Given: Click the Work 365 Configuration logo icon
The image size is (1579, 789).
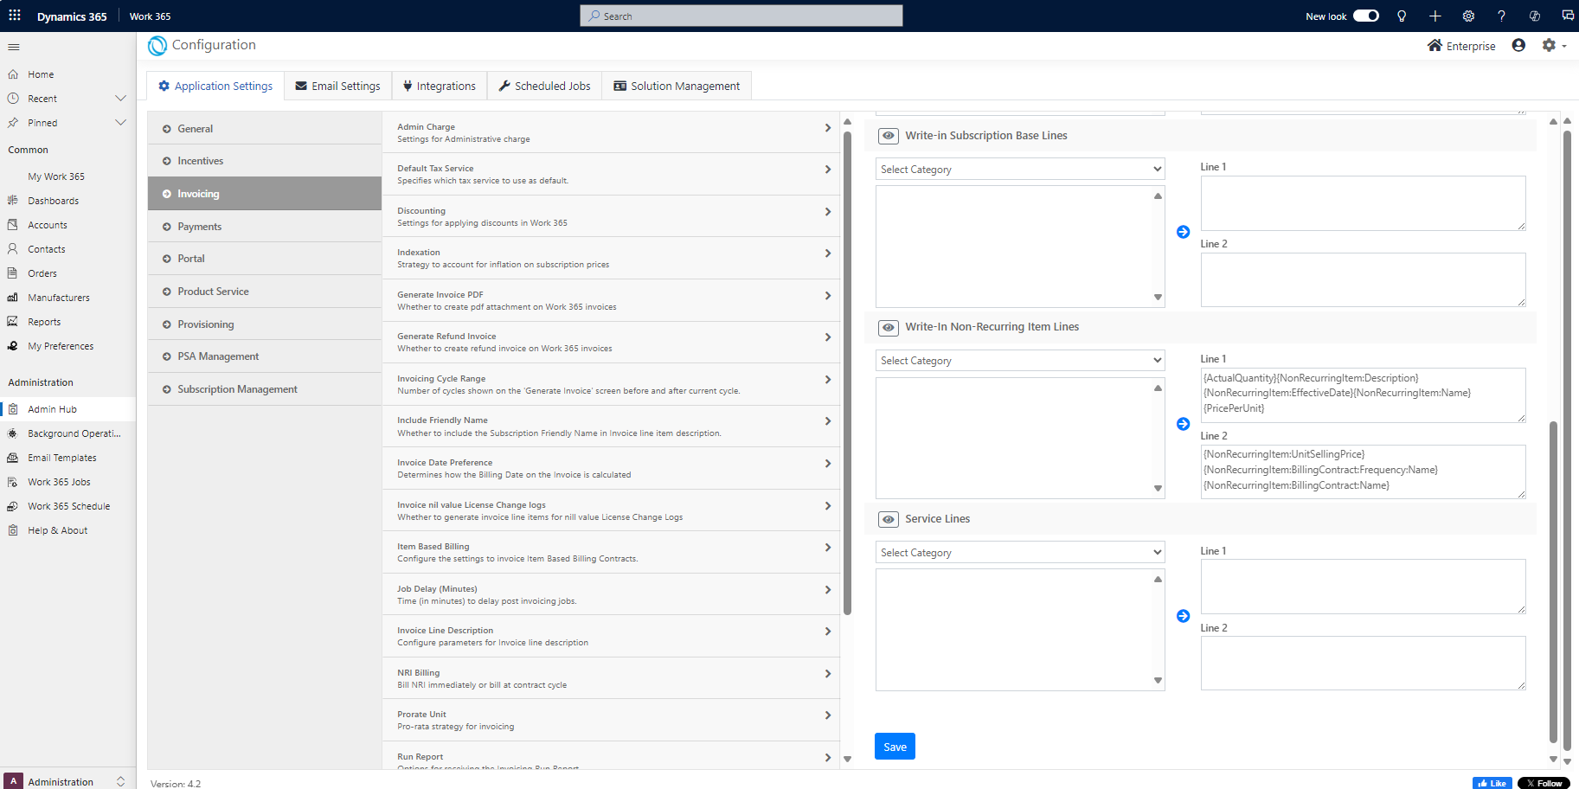Looking at the screenshot, I should (157, 46).
